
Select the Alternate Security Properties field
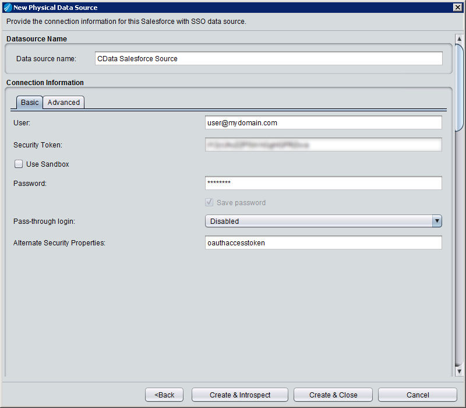click(x=323, y=243)
